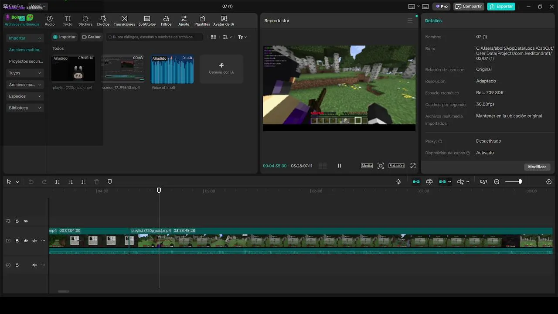Start voice recording with microphone icon
This screenshot has width=558, height=314.
click(398, 182)
